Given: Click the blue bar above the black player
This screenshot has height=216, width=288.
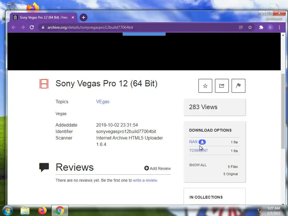Looking at the screenshot, I should (144, 34).
